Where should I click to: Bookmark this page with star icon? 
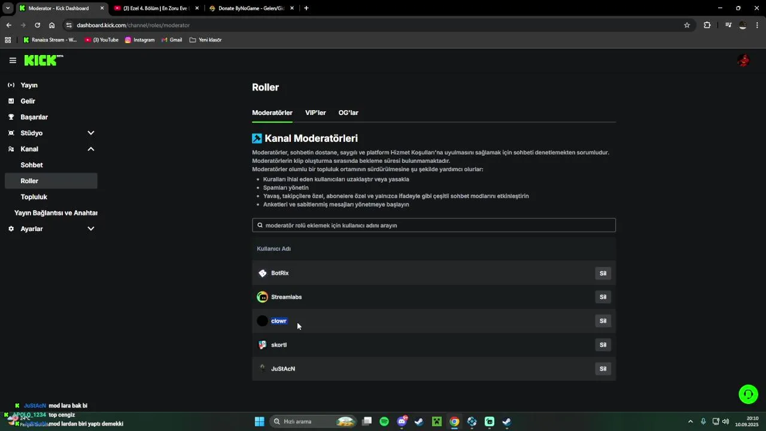(x=687, y=25)
